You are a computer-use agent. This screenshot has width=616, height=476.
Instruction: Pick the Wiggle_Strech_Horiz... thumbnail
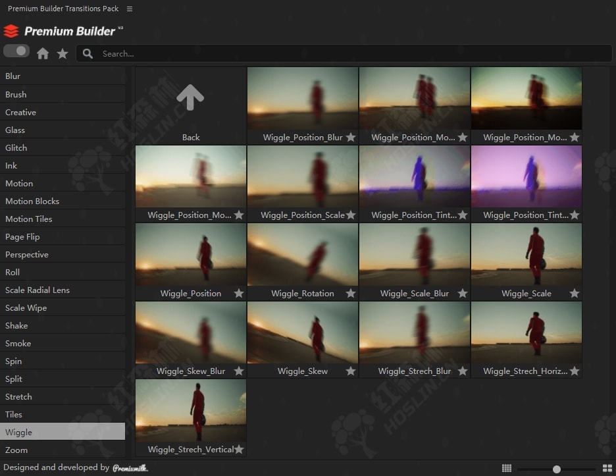pyautogui.click(x=526, y=332)
